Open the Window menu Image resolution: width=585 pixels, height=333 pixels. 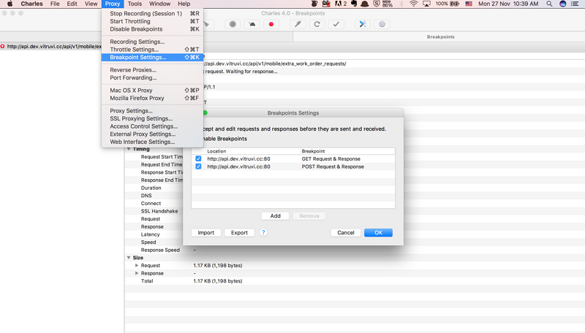click(159, 4)
